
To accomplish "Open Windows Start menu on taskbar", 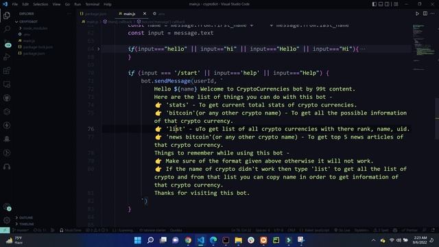I will 137,240.
